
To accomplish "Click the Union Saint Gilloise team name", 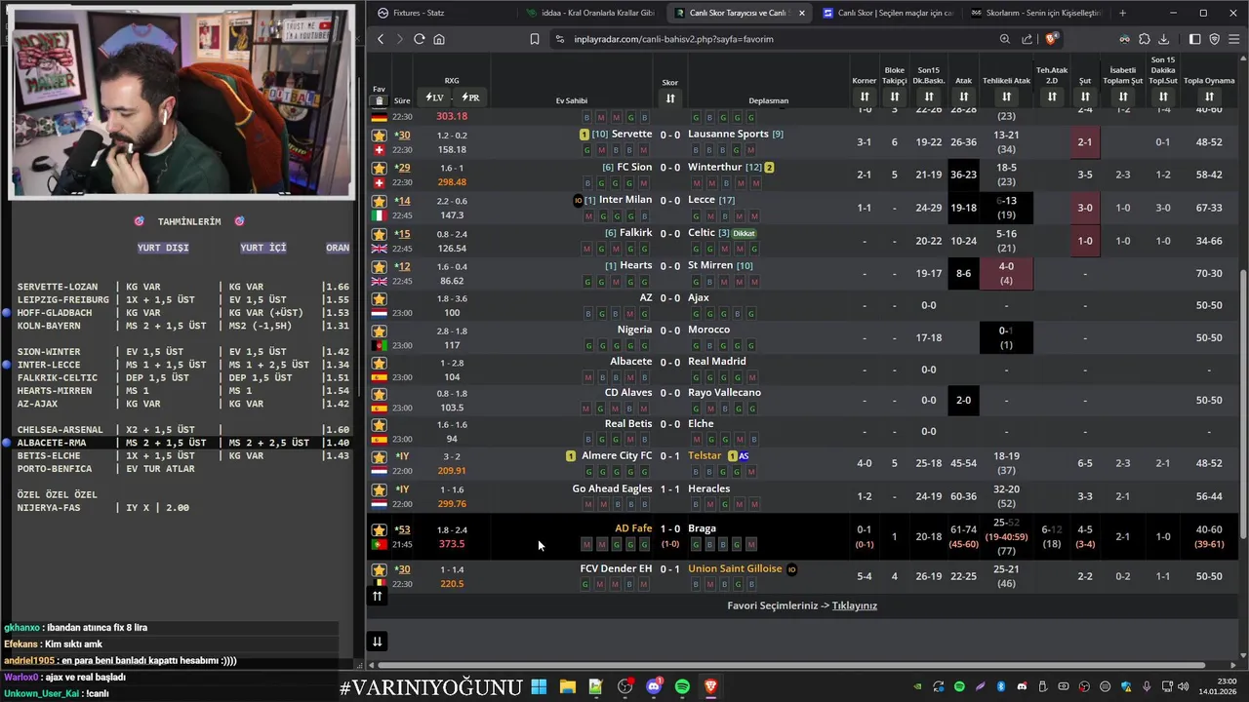I will 735,568.
